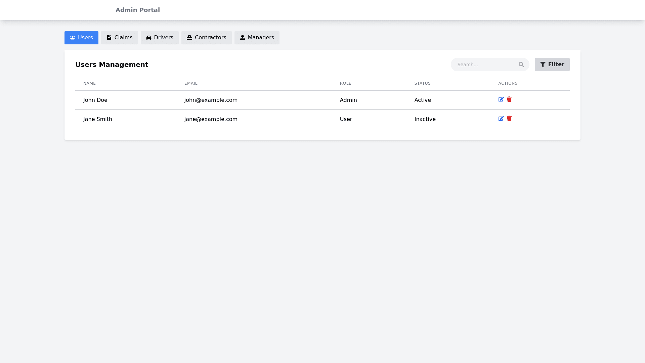Viewport: 645px width, 363px height.
Task: Focus the Search input field
Action: click(x=484, y=65)
